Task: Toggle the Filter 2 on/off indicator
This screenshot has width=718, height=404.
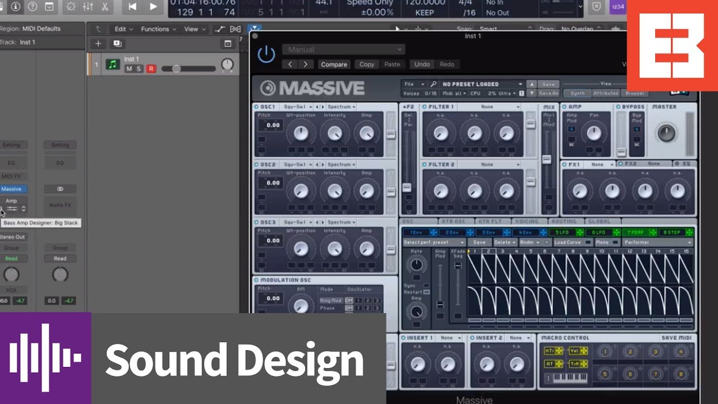Action: coord(425,165)
